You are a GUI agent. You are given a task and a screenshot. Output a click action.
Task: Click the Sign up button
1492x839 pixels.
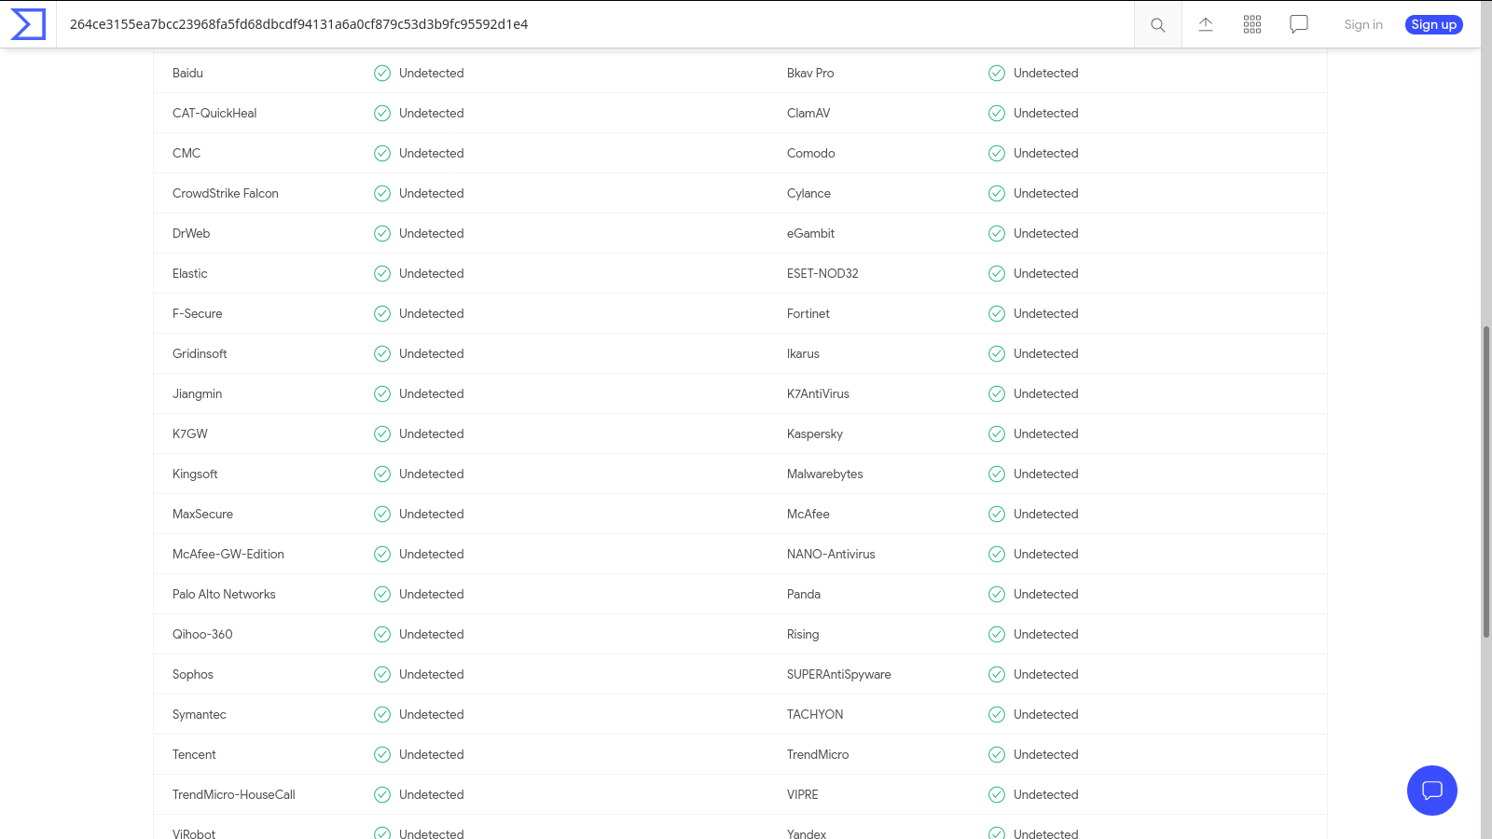click(x=1433, y=24)
